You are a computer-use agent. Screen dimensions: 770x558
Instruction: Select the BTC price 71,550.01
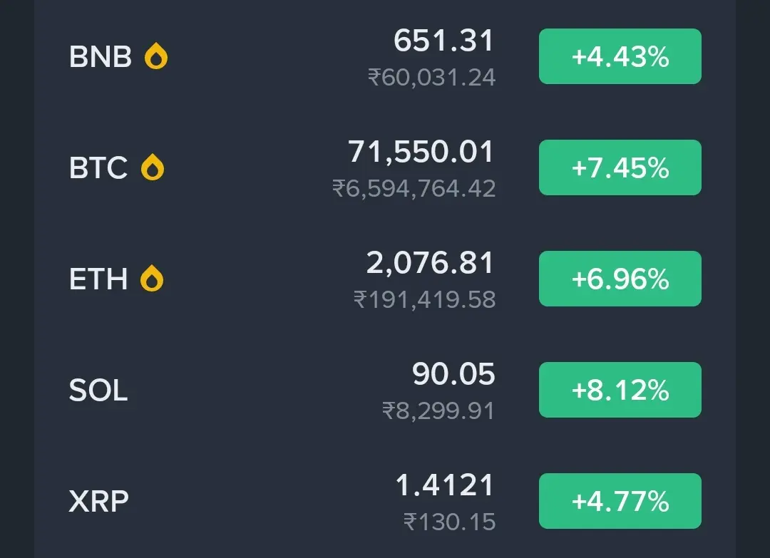(x=421, y=152)
